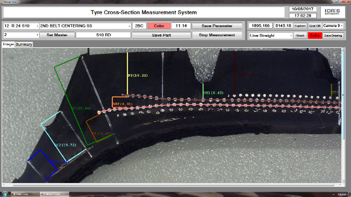351x197 pixels.
Task: Open the Windows Start menu
Action: (4, 194)
